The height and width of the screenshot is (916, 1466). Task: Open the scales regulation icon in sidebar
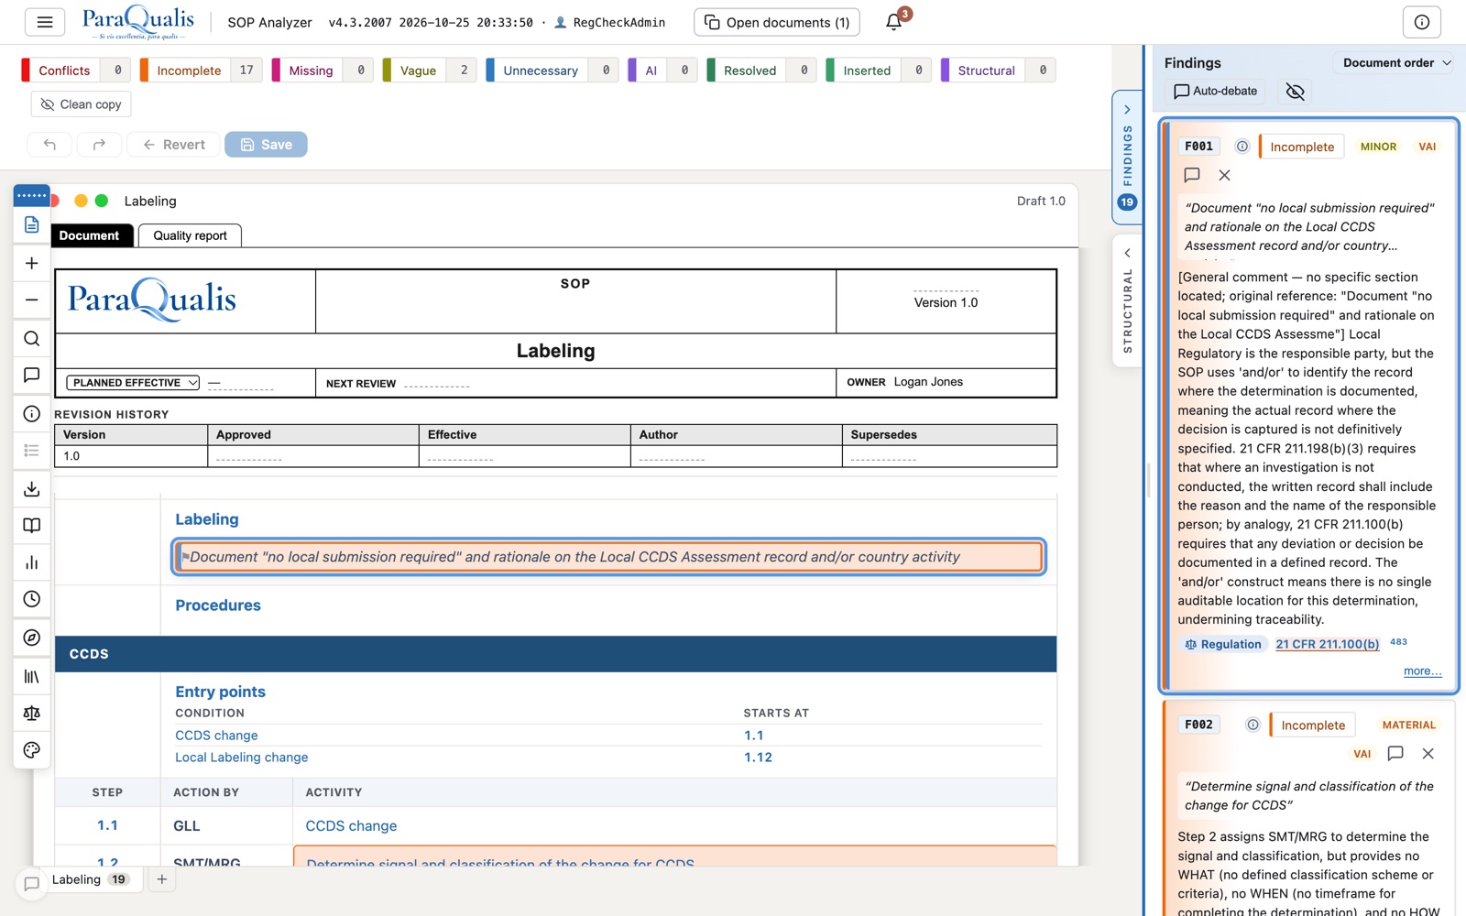(32, 713)
